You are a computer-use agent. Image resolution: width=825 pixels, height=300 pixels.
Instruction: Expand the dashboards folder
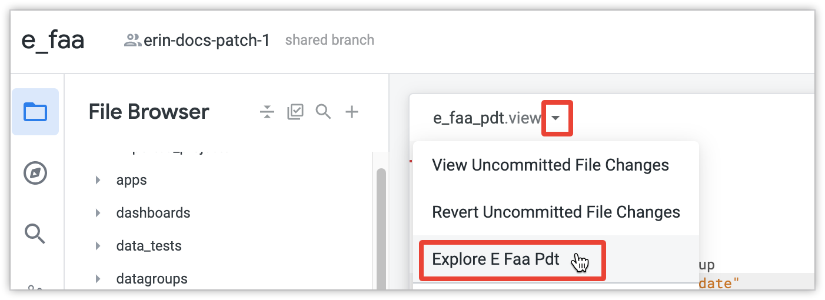point(98,212)
